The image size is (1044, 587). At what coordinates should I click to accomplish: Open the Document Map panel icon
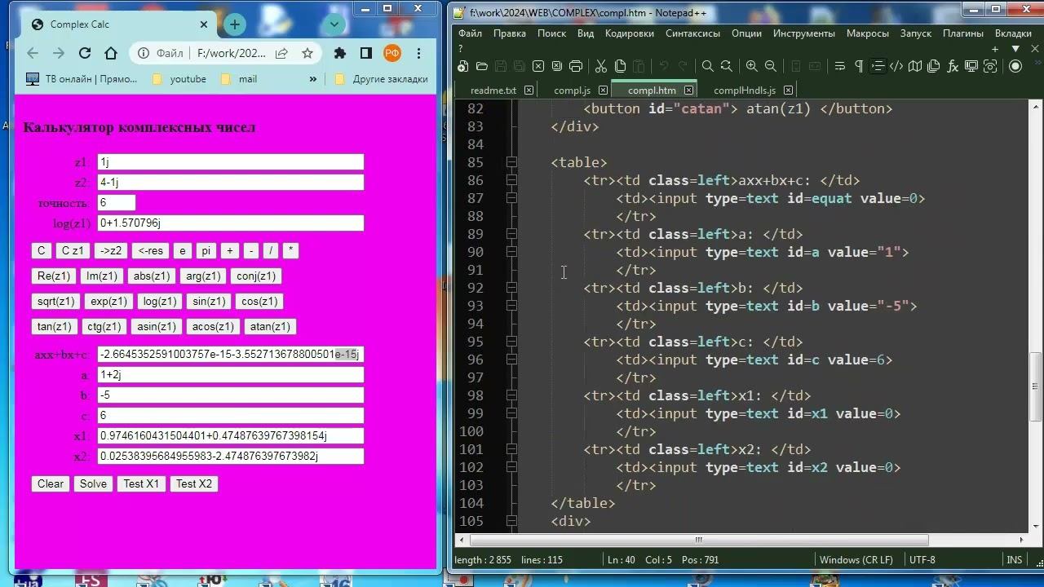tap(915, 66)
